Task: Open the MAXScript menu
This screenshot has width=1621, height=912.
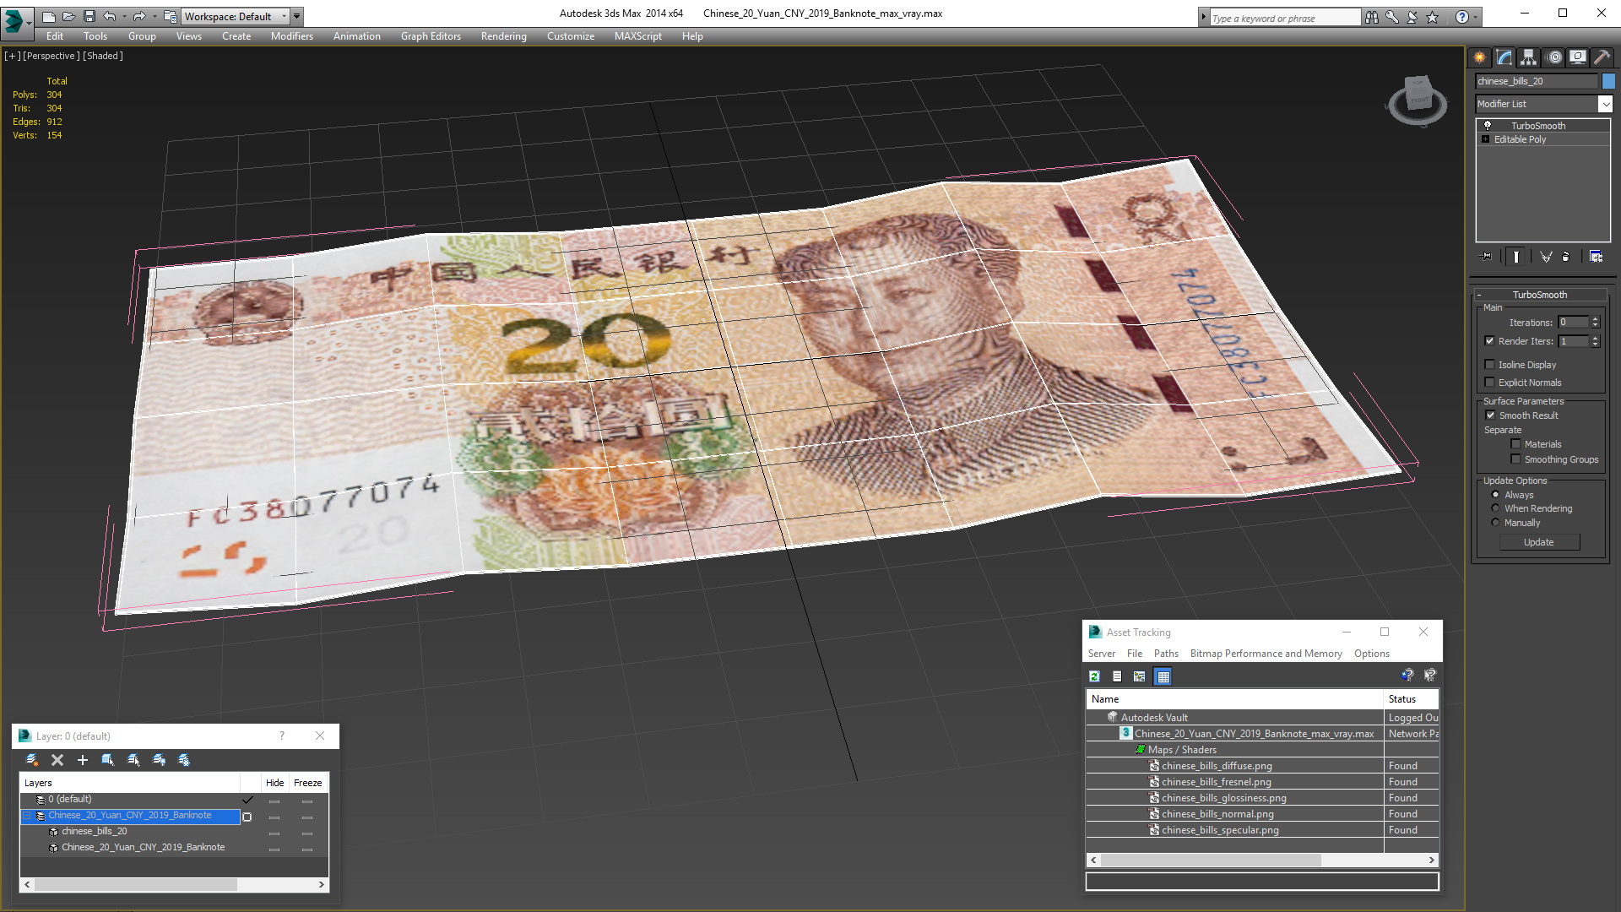Action: pyautogui.click(x=638, y=36)
